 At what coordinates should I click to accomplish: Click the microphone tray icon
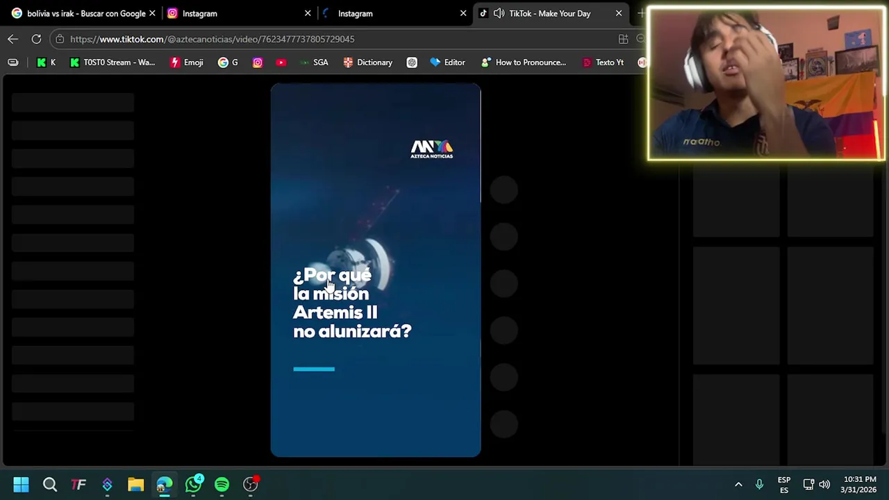[759, 484]
